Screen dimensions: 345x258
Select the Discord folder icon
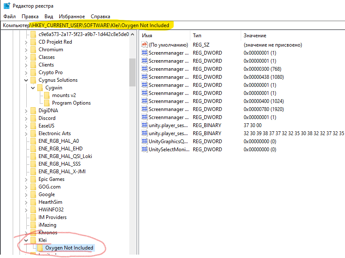[x=33, y=118]
